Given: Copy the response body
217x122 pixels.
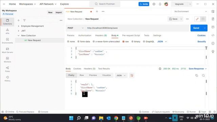Looking at the screenshot, I should point(197,75).
